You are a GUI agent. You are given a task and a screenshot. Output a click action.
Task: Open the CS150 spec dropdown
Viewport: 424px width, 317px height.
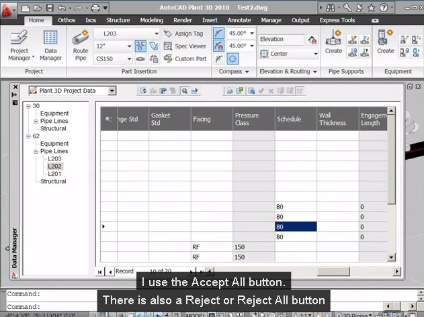(129, 58)
